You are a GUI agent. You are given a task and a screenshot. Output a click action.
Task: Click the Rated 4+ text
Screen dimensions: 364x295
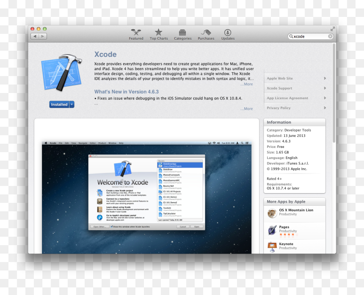coord(274,179)
